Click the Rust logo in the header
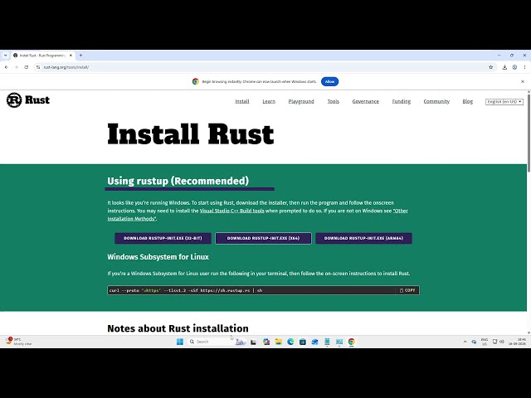This screenshot has height=398, width=531. pos(27,100)
